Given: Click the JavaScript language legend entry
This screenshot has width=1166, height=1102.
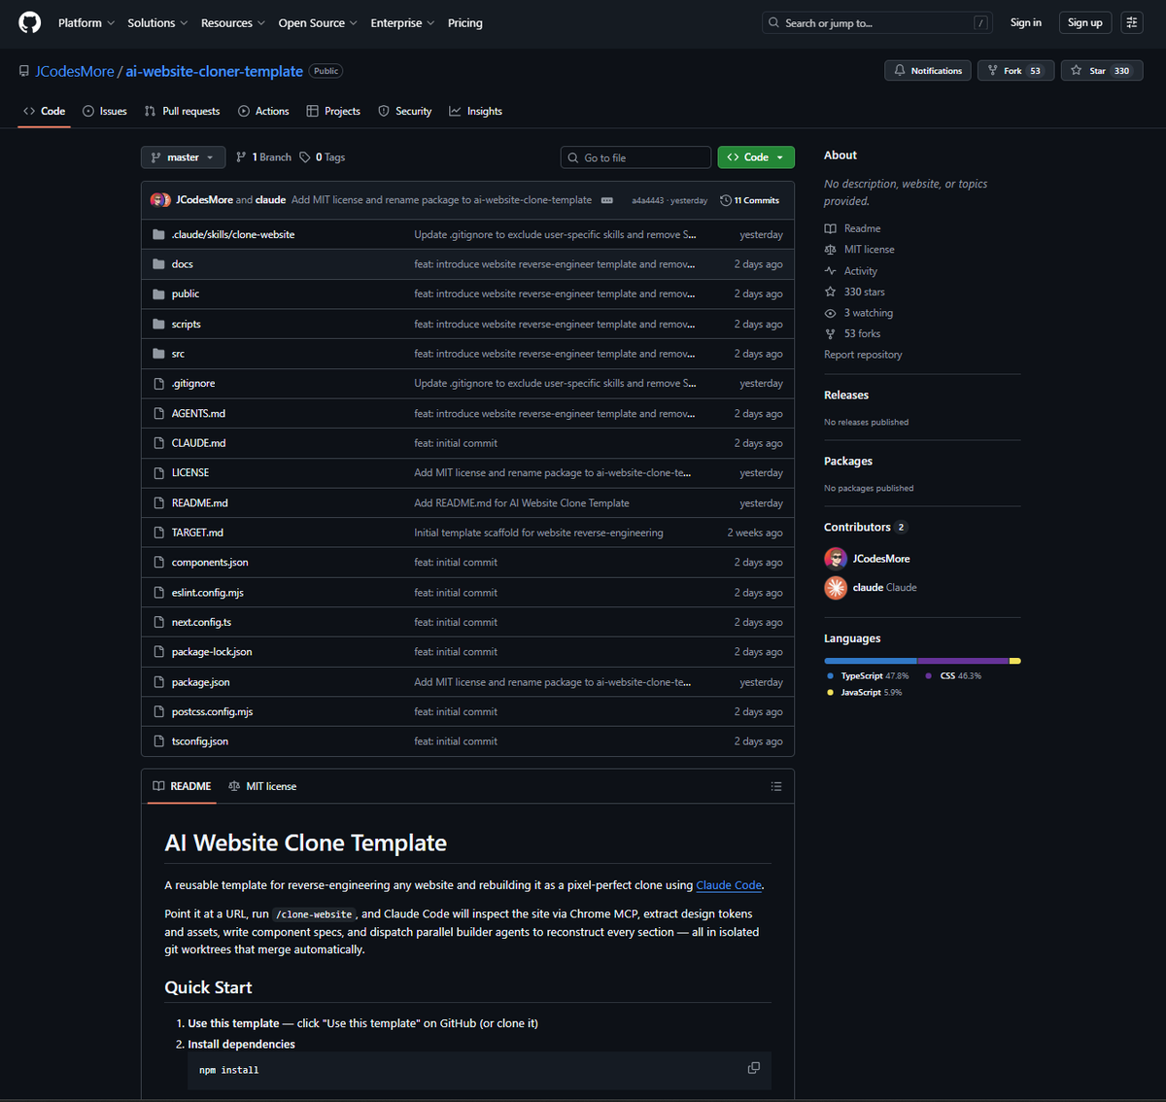Looking at the screenshot, I should (x=864, y=692).
